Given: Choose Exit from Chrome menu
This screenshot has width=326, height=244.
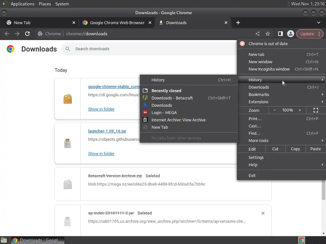Looking at the screenshot, I should pyautogui.click(x=281, y=175).
